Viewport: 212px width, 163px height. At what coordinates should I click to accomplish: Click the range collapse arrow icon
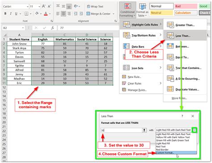(x=144, y=130)
